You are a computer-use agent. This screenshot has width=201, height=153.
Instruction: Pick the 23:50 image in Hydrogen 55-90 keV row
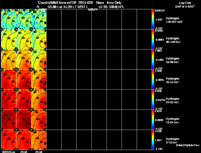pyautogui.click(x=24, y=59)
